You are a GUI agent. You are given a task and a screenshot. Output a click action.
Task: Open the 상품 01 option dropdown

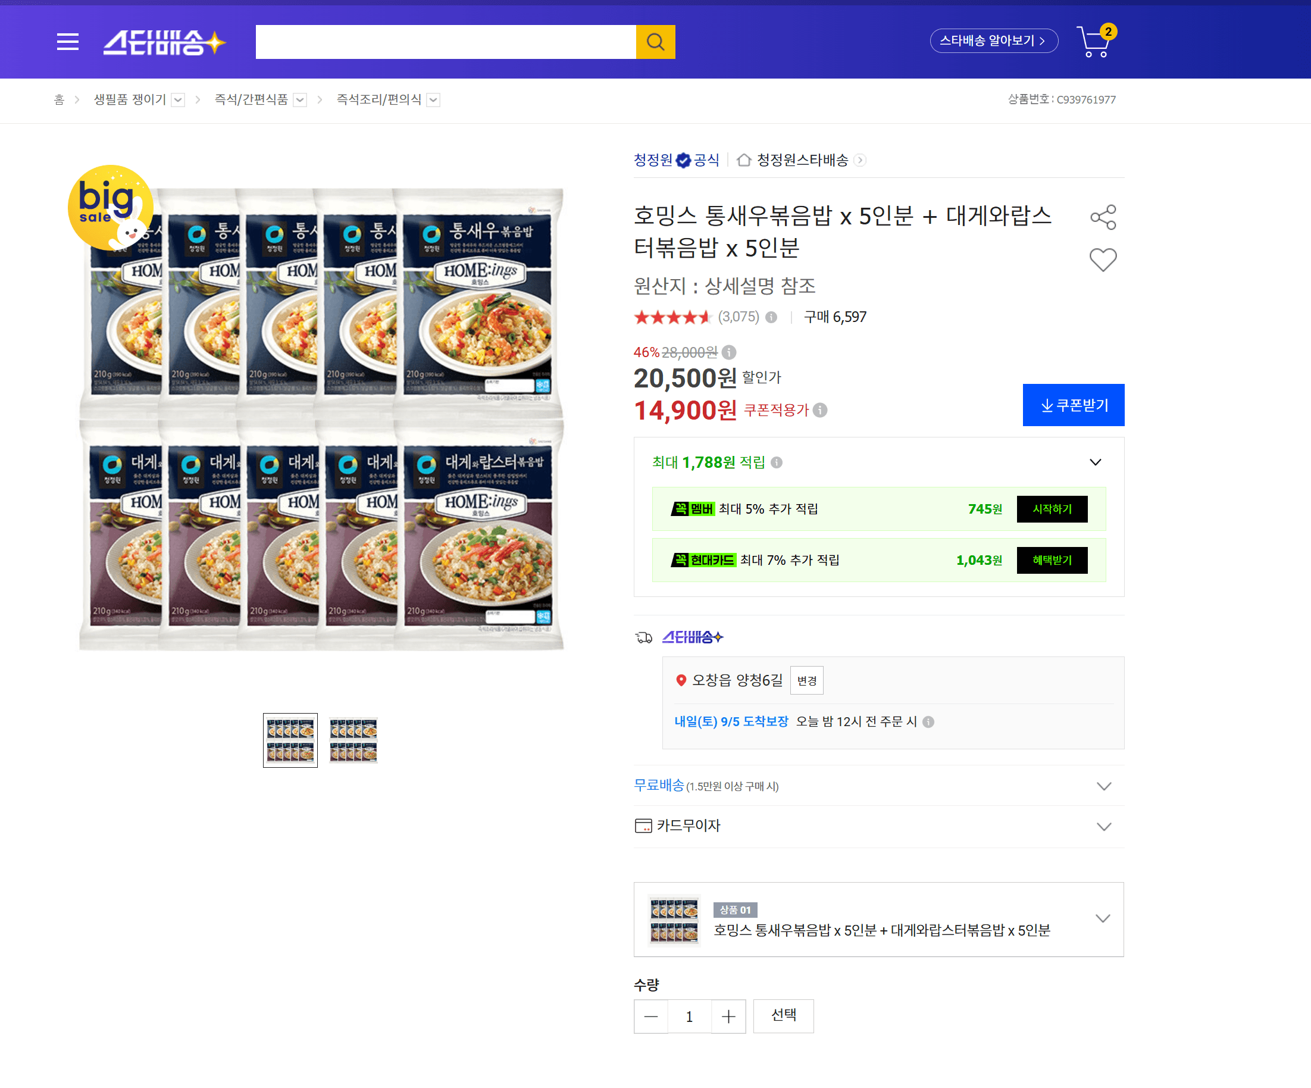pyautogui.click(x=1103, y=919)
